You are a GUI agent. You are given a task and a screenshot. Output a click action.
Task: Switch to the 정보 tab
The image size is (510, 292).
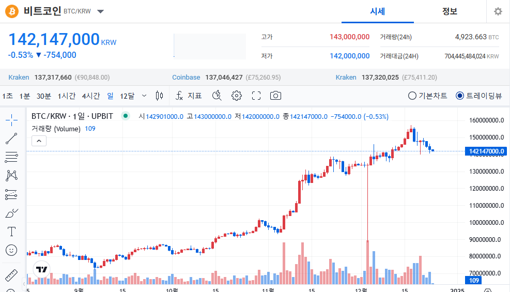pyautogui.click(x=450, y=11)
